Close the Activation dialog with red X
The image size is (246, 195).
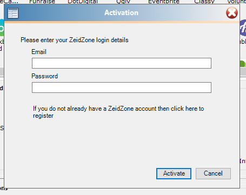[x=232, y=13]
